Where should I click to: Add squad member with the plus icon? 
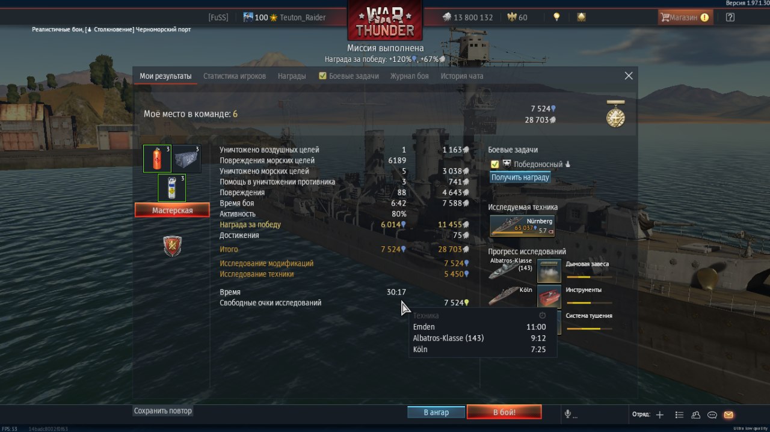click(660, 415)
